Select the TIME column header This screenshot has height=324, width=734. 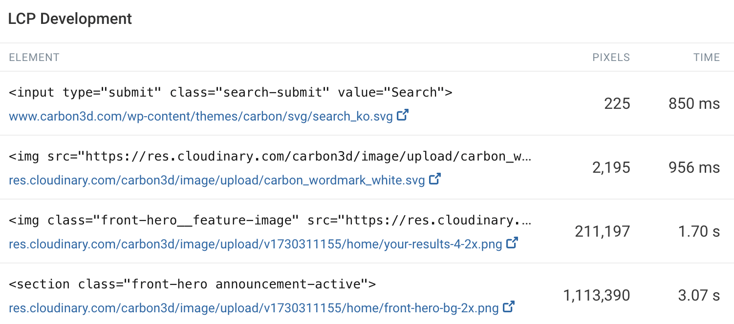coord(707,58)
